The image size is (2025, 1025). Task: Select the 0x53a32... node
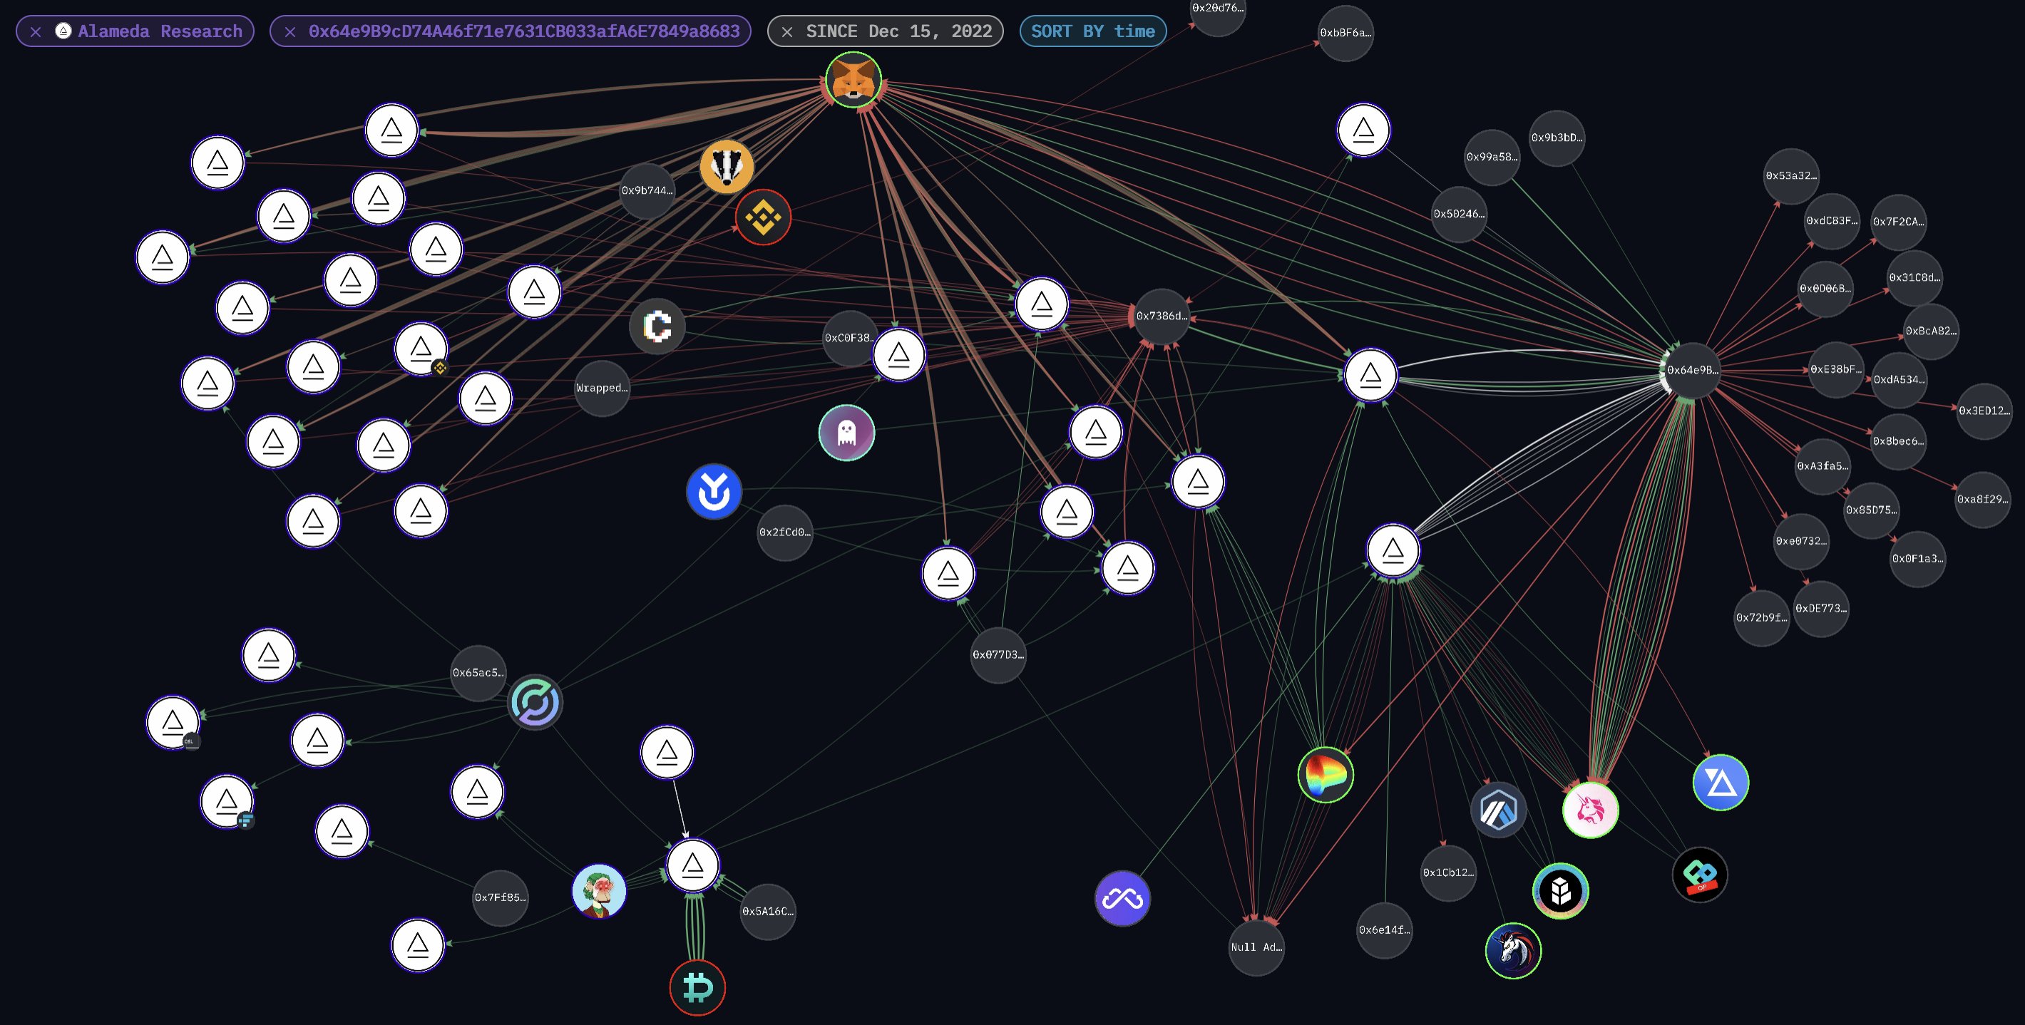click(x=1790, y=176)
